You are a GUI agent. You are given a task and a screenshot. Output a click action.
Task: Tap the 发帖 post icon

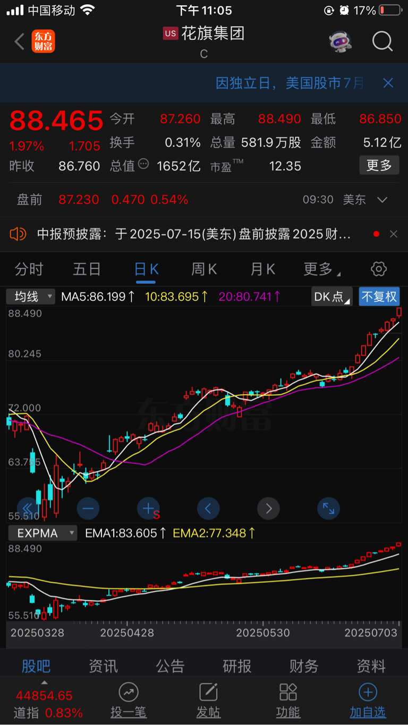[x=208, y=701]
